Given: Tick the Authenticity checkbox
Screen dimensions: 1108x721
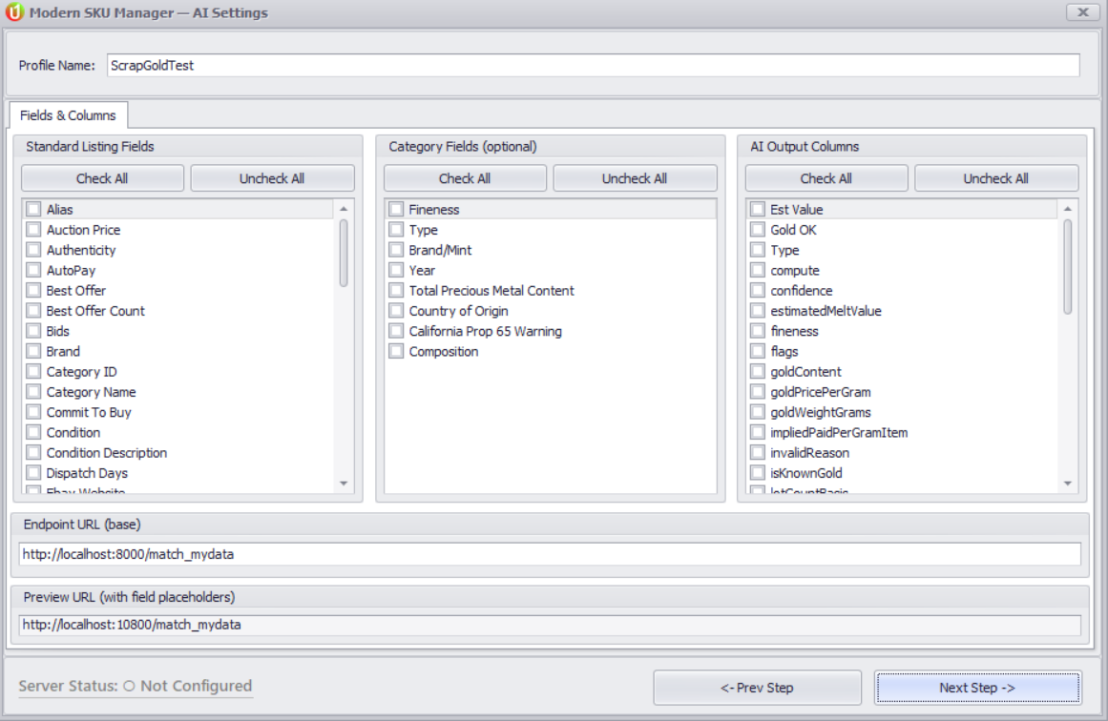Looking at the screenshot, I should (34, 250).
